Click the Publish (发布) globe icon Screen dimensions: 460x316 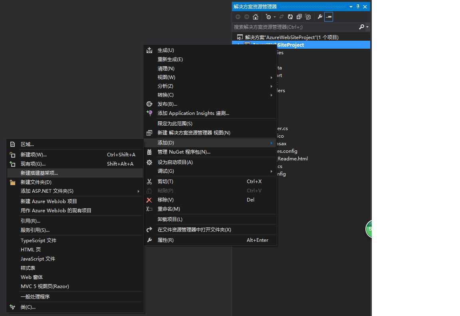(149, 104)
